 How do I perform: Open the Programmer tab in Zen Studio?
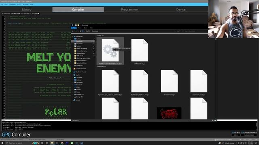pyautogui.click(x=129, y=10)
